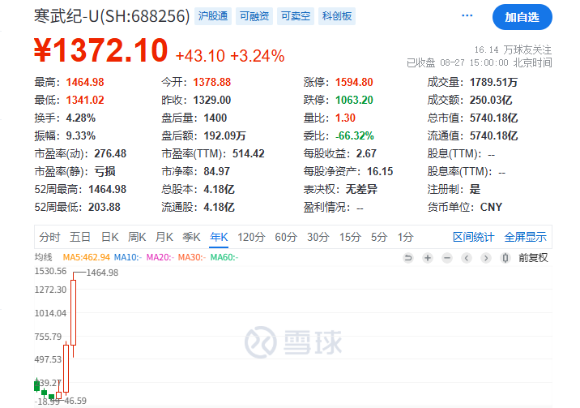Click the 委比 value -66.32%
The width and height of the screenshot is (580, 408).
(354, 136)
